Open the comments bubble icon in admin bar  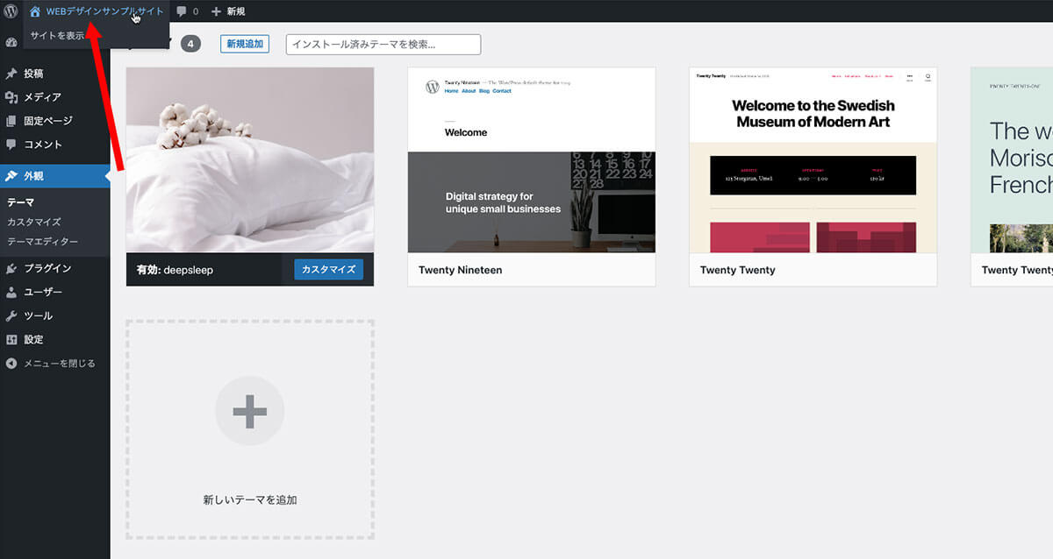point(182,11)
